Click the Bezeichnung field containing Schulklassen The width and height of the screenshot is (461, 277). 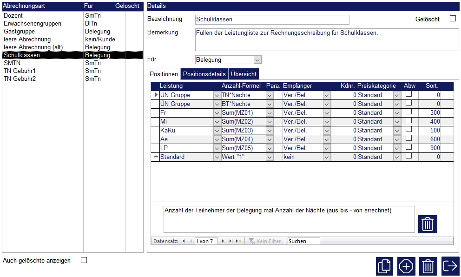(272, 20)
